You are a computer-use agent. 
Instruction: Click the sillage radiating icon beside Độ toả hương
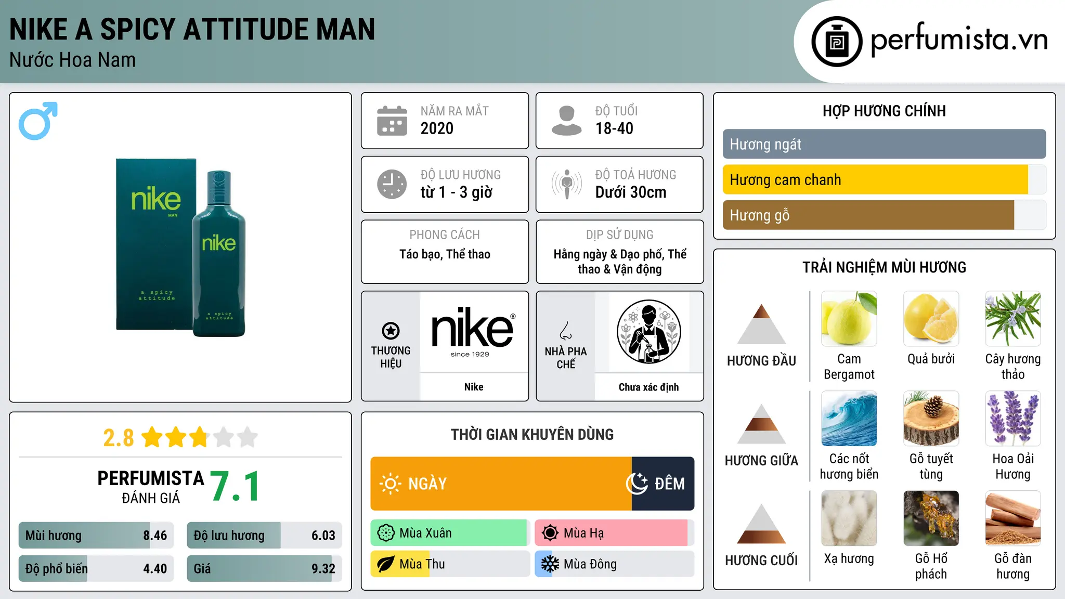coord(566,184)
